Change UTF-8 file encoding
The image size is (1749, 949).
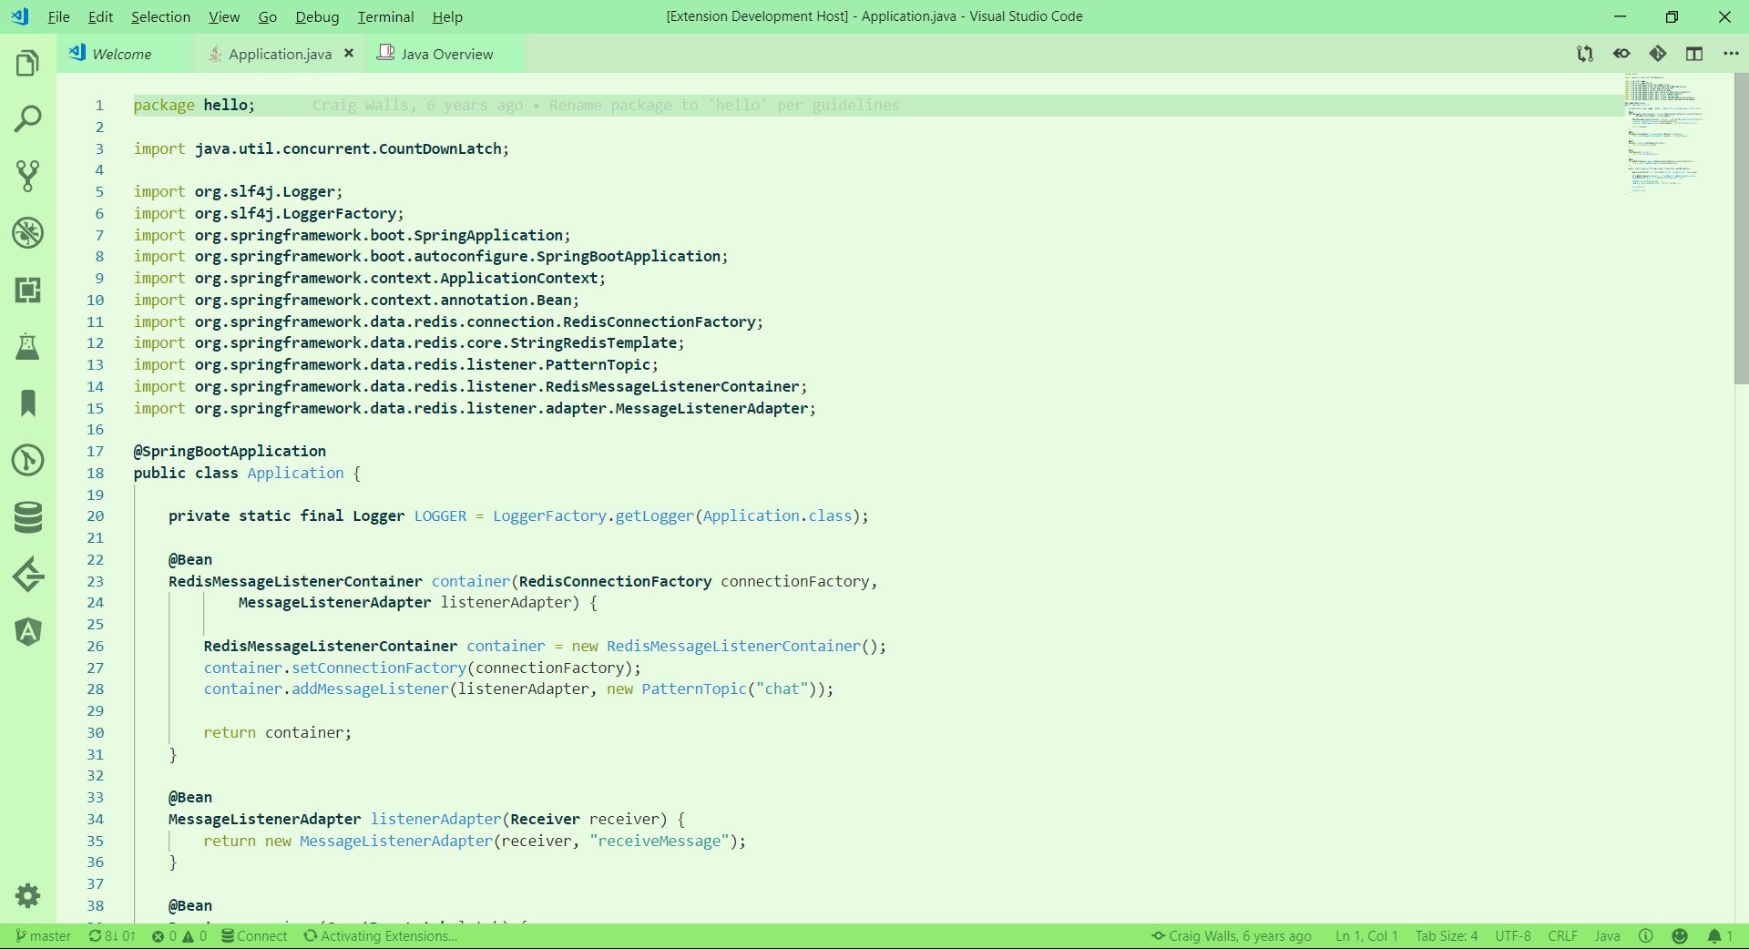(x=1513, y=936)
